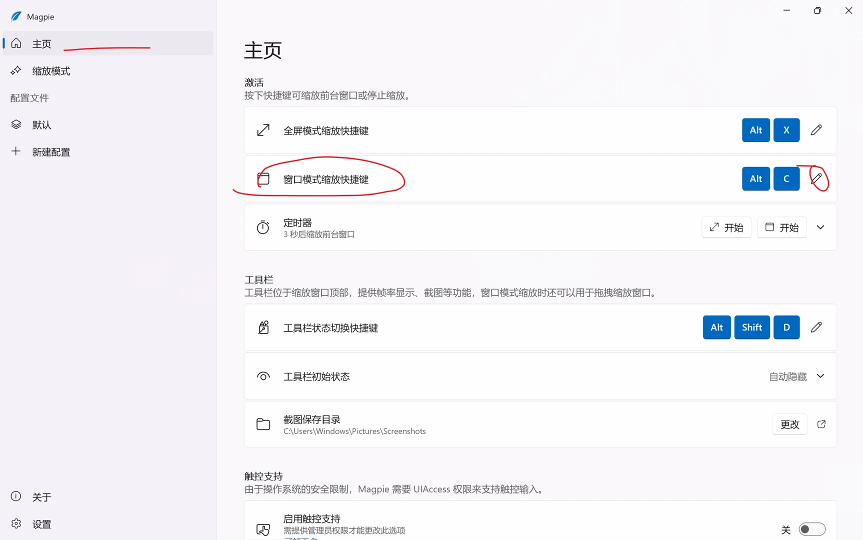Click the folder icon beside 截图保存目录

coord(263,424)
